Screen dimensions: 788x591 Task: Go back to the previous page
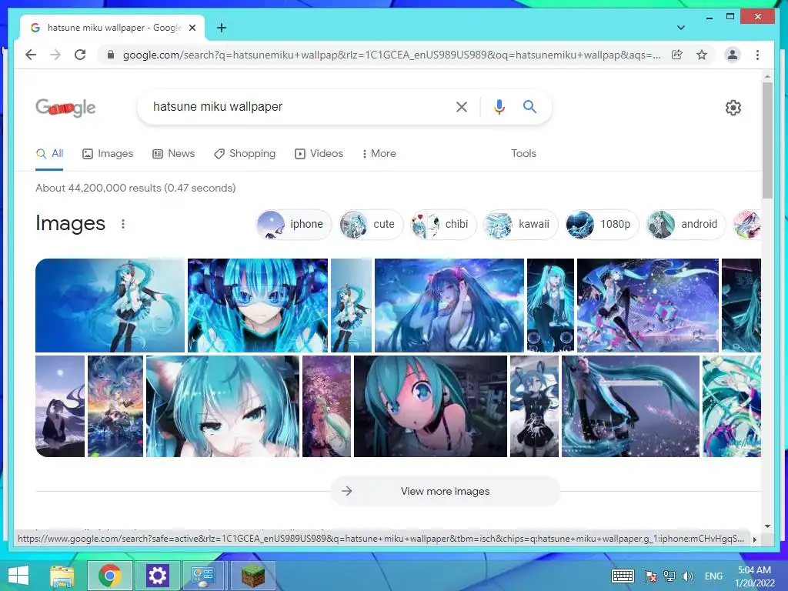(x=31, y=55)
